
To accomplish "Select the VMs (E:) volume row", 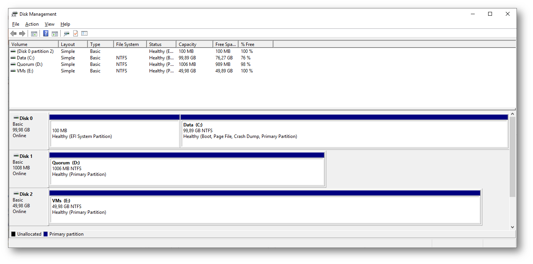I will pyautogui.click(x=141, y=71).
